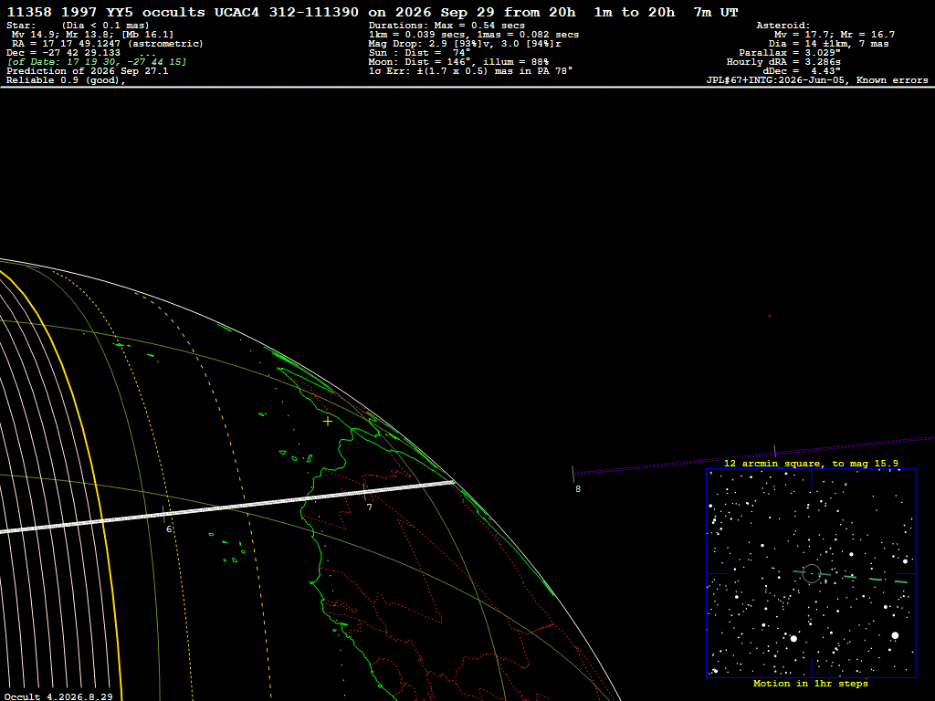Select the target star circle in the star chart
Screen dimensions: 935x701
coord(812,573)
